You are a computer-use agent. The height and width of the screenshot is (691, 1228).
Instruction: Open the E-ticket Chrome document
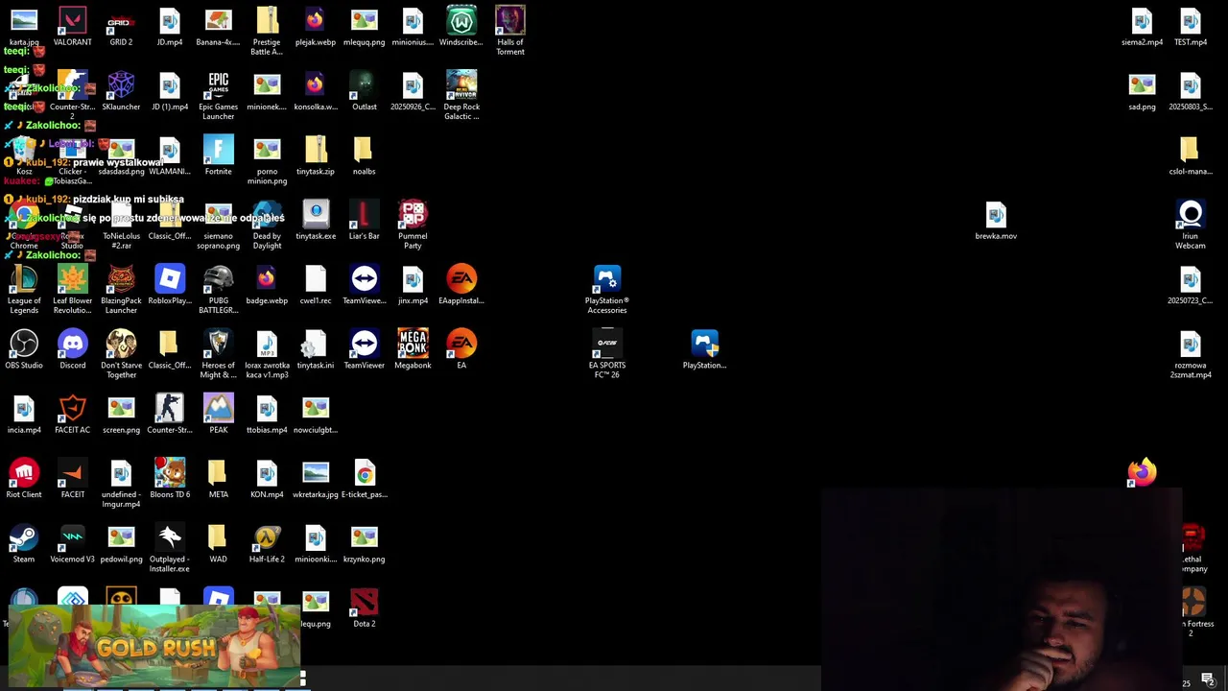(x=365, y=478)
